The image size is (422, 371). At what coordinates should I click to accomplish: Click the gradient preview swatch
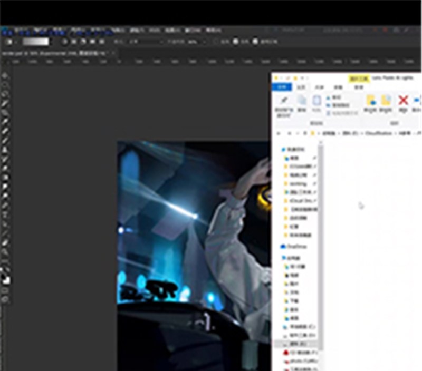tap(36, 42)
